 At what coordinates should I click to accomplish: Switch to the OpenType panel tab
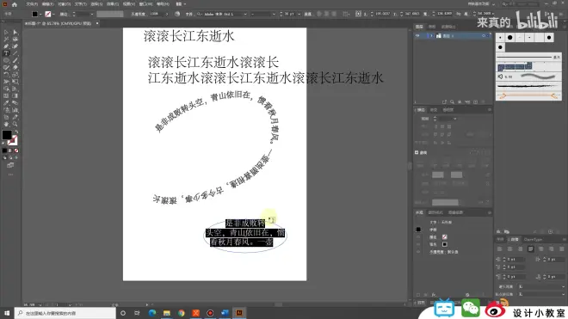[533, 239]
